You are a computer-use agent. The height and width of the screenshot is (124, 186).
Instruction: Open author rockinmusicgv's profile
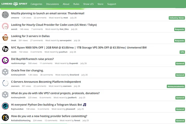coord(18,63)
